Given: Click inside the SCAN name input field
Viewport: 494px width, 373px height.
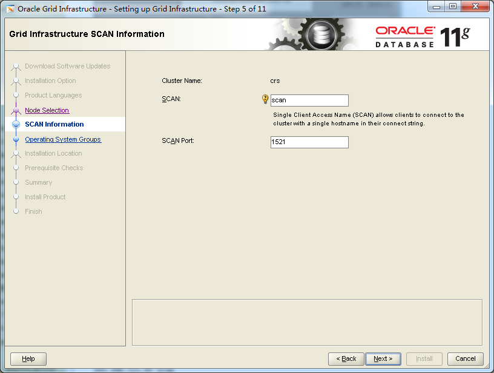Looking at the screenshot, I should pyautogui.click(x=309, y=100).
